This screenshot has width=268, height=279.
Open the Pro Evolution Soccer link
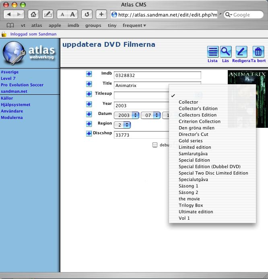pos(22,85)
